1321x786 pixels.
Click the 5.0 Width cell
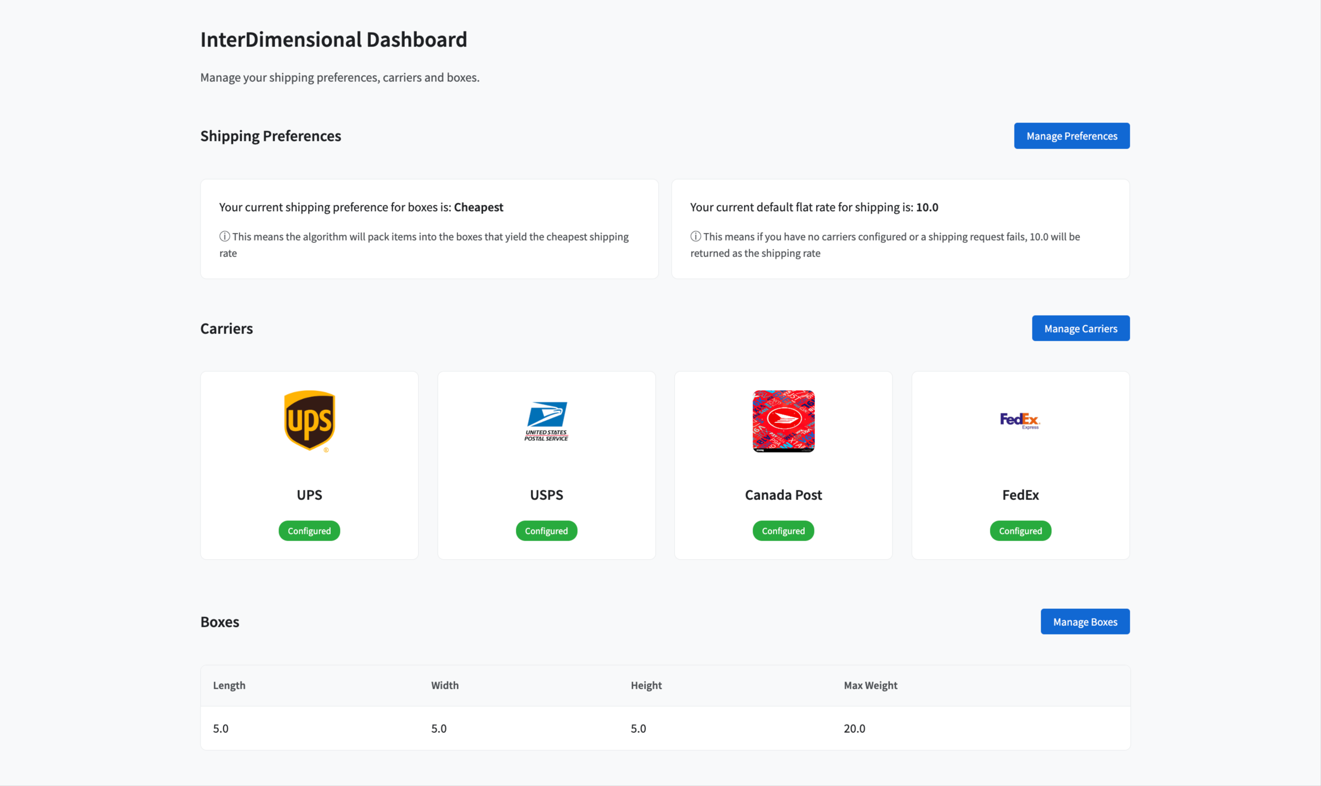click(x=439, y=728)
